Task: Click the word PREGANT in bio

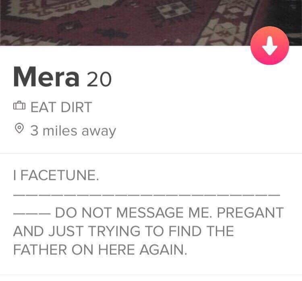Action: (250, 213)
